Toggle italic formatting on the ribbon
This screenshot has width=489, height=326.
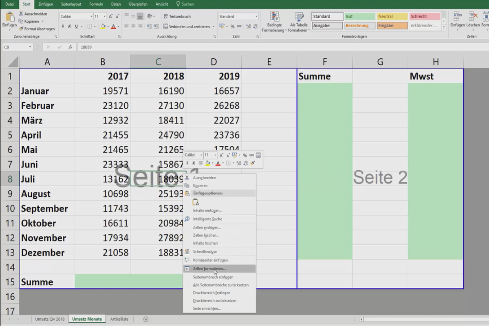[x=69, y=25]
